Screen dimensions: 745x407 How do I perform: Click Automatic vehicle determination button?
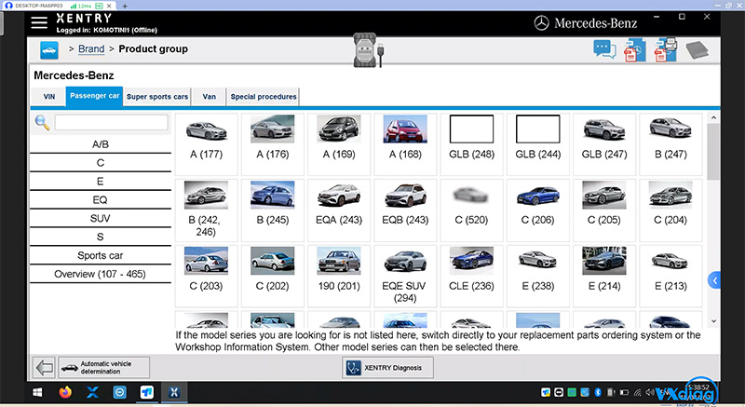click(x=104, y=368)
